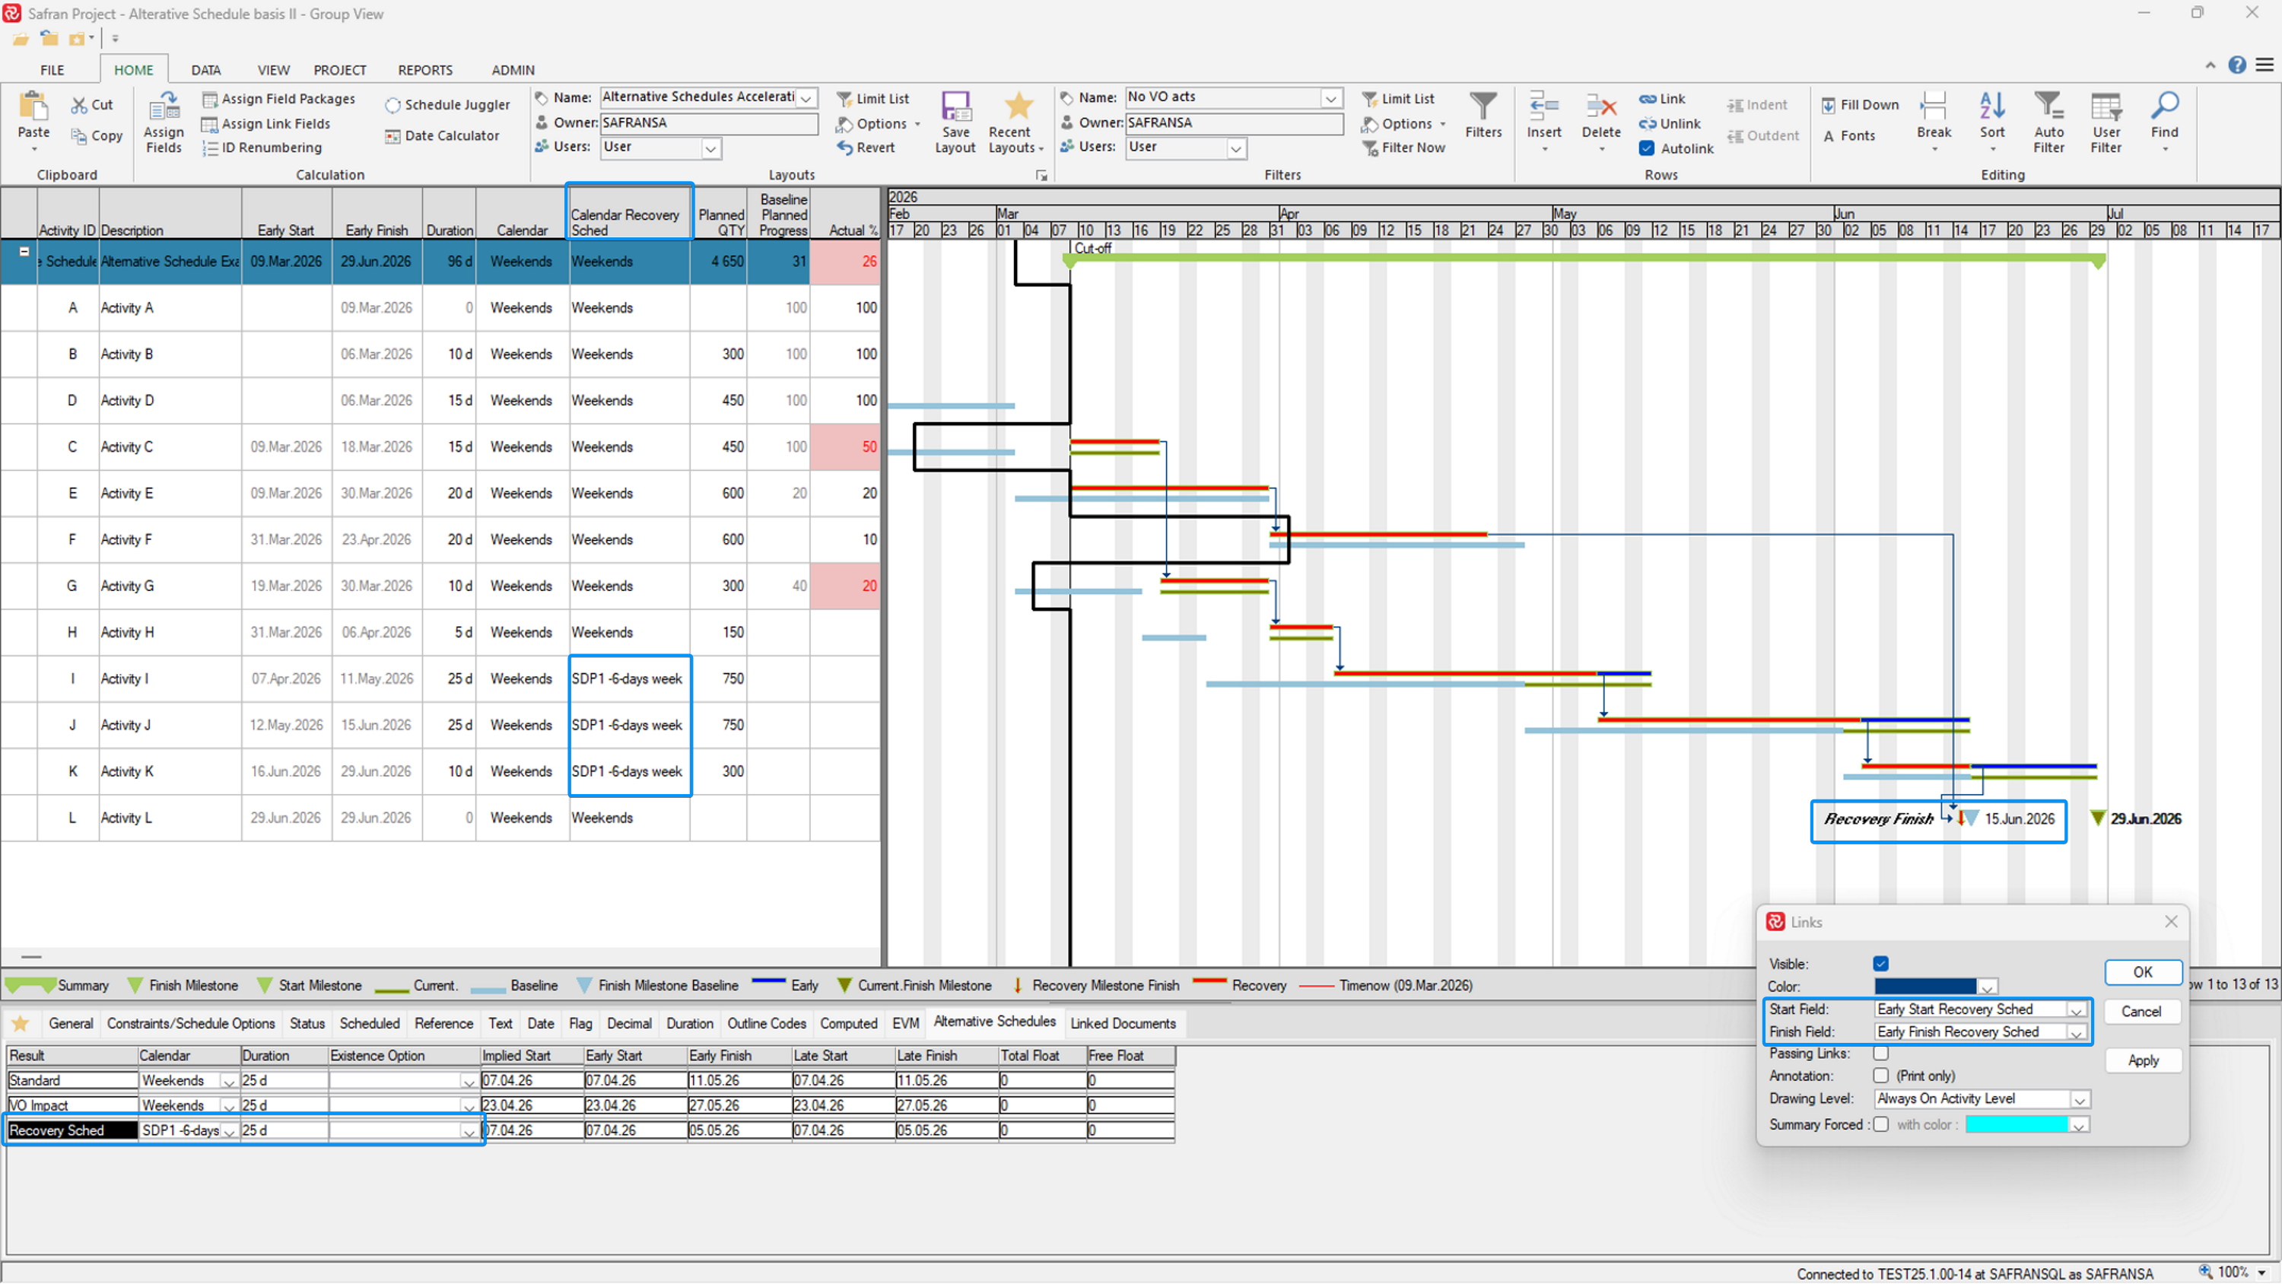Screen dimensions: 2282x1284
Task: Open Recent Layouts star icon
Action: click(x=1018, y=107)
